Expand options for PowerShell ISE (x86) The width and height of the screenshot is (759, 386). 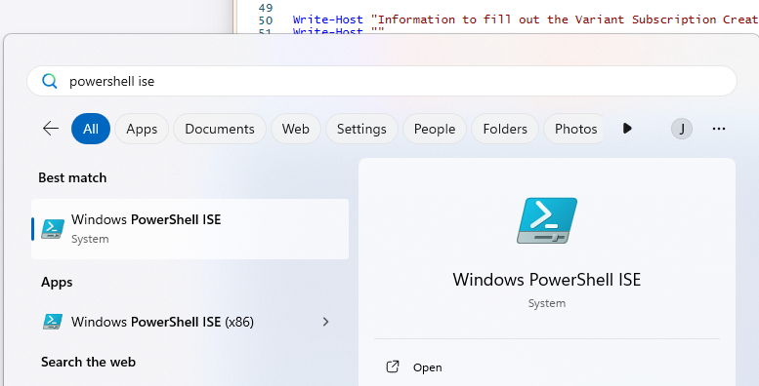tap(325, 322)
